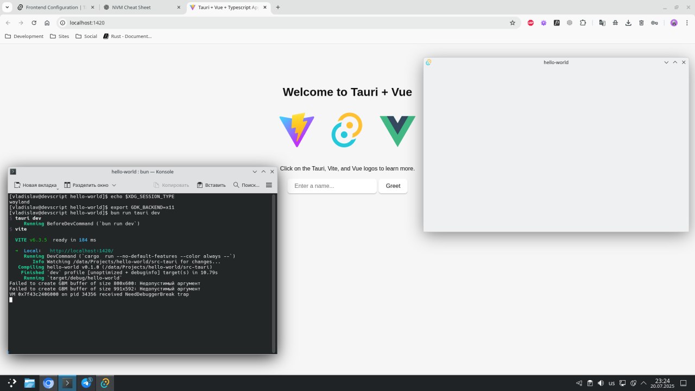The height and width of the screenshot is (391, 695).
Task: Expand the Новая вкладка dropdown arrow
Action: [x=58, y=188]
